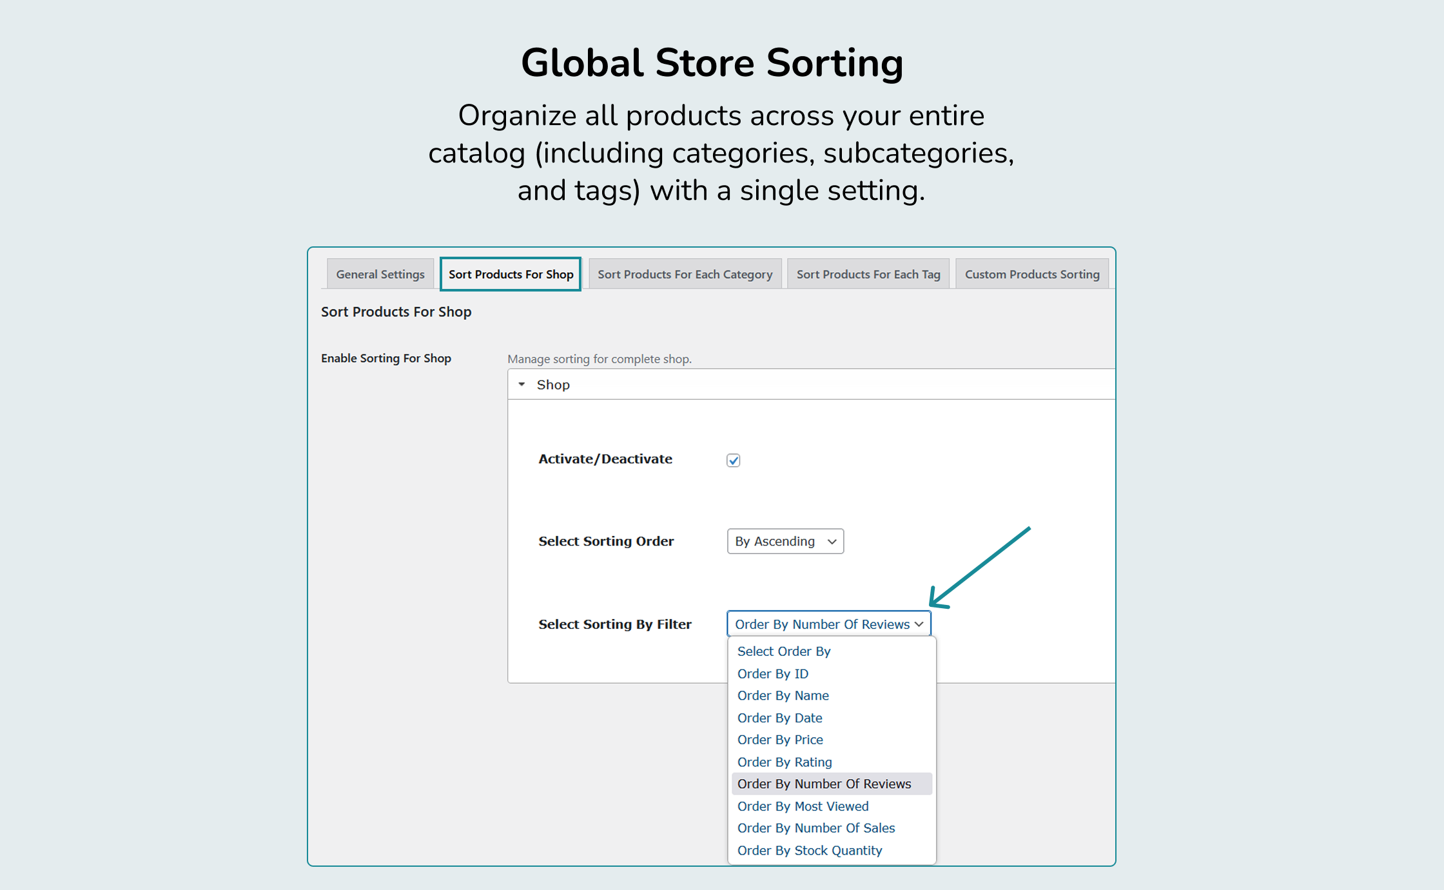Open the Select Sorting Order dropdown

pos(785,541)
